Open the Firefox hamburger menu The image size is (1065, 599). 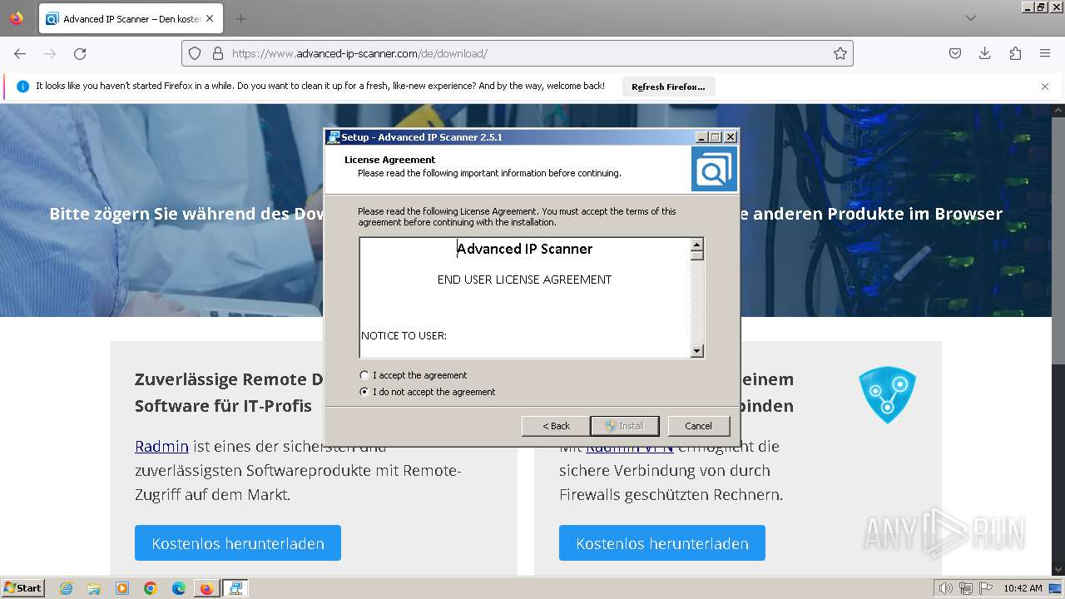pos(1045,53)
